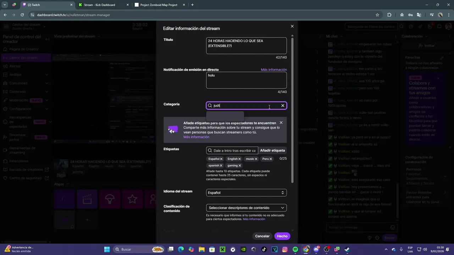454x255 pixels.
Task: Click the Hecho button
Action: (x=282, y=236)
